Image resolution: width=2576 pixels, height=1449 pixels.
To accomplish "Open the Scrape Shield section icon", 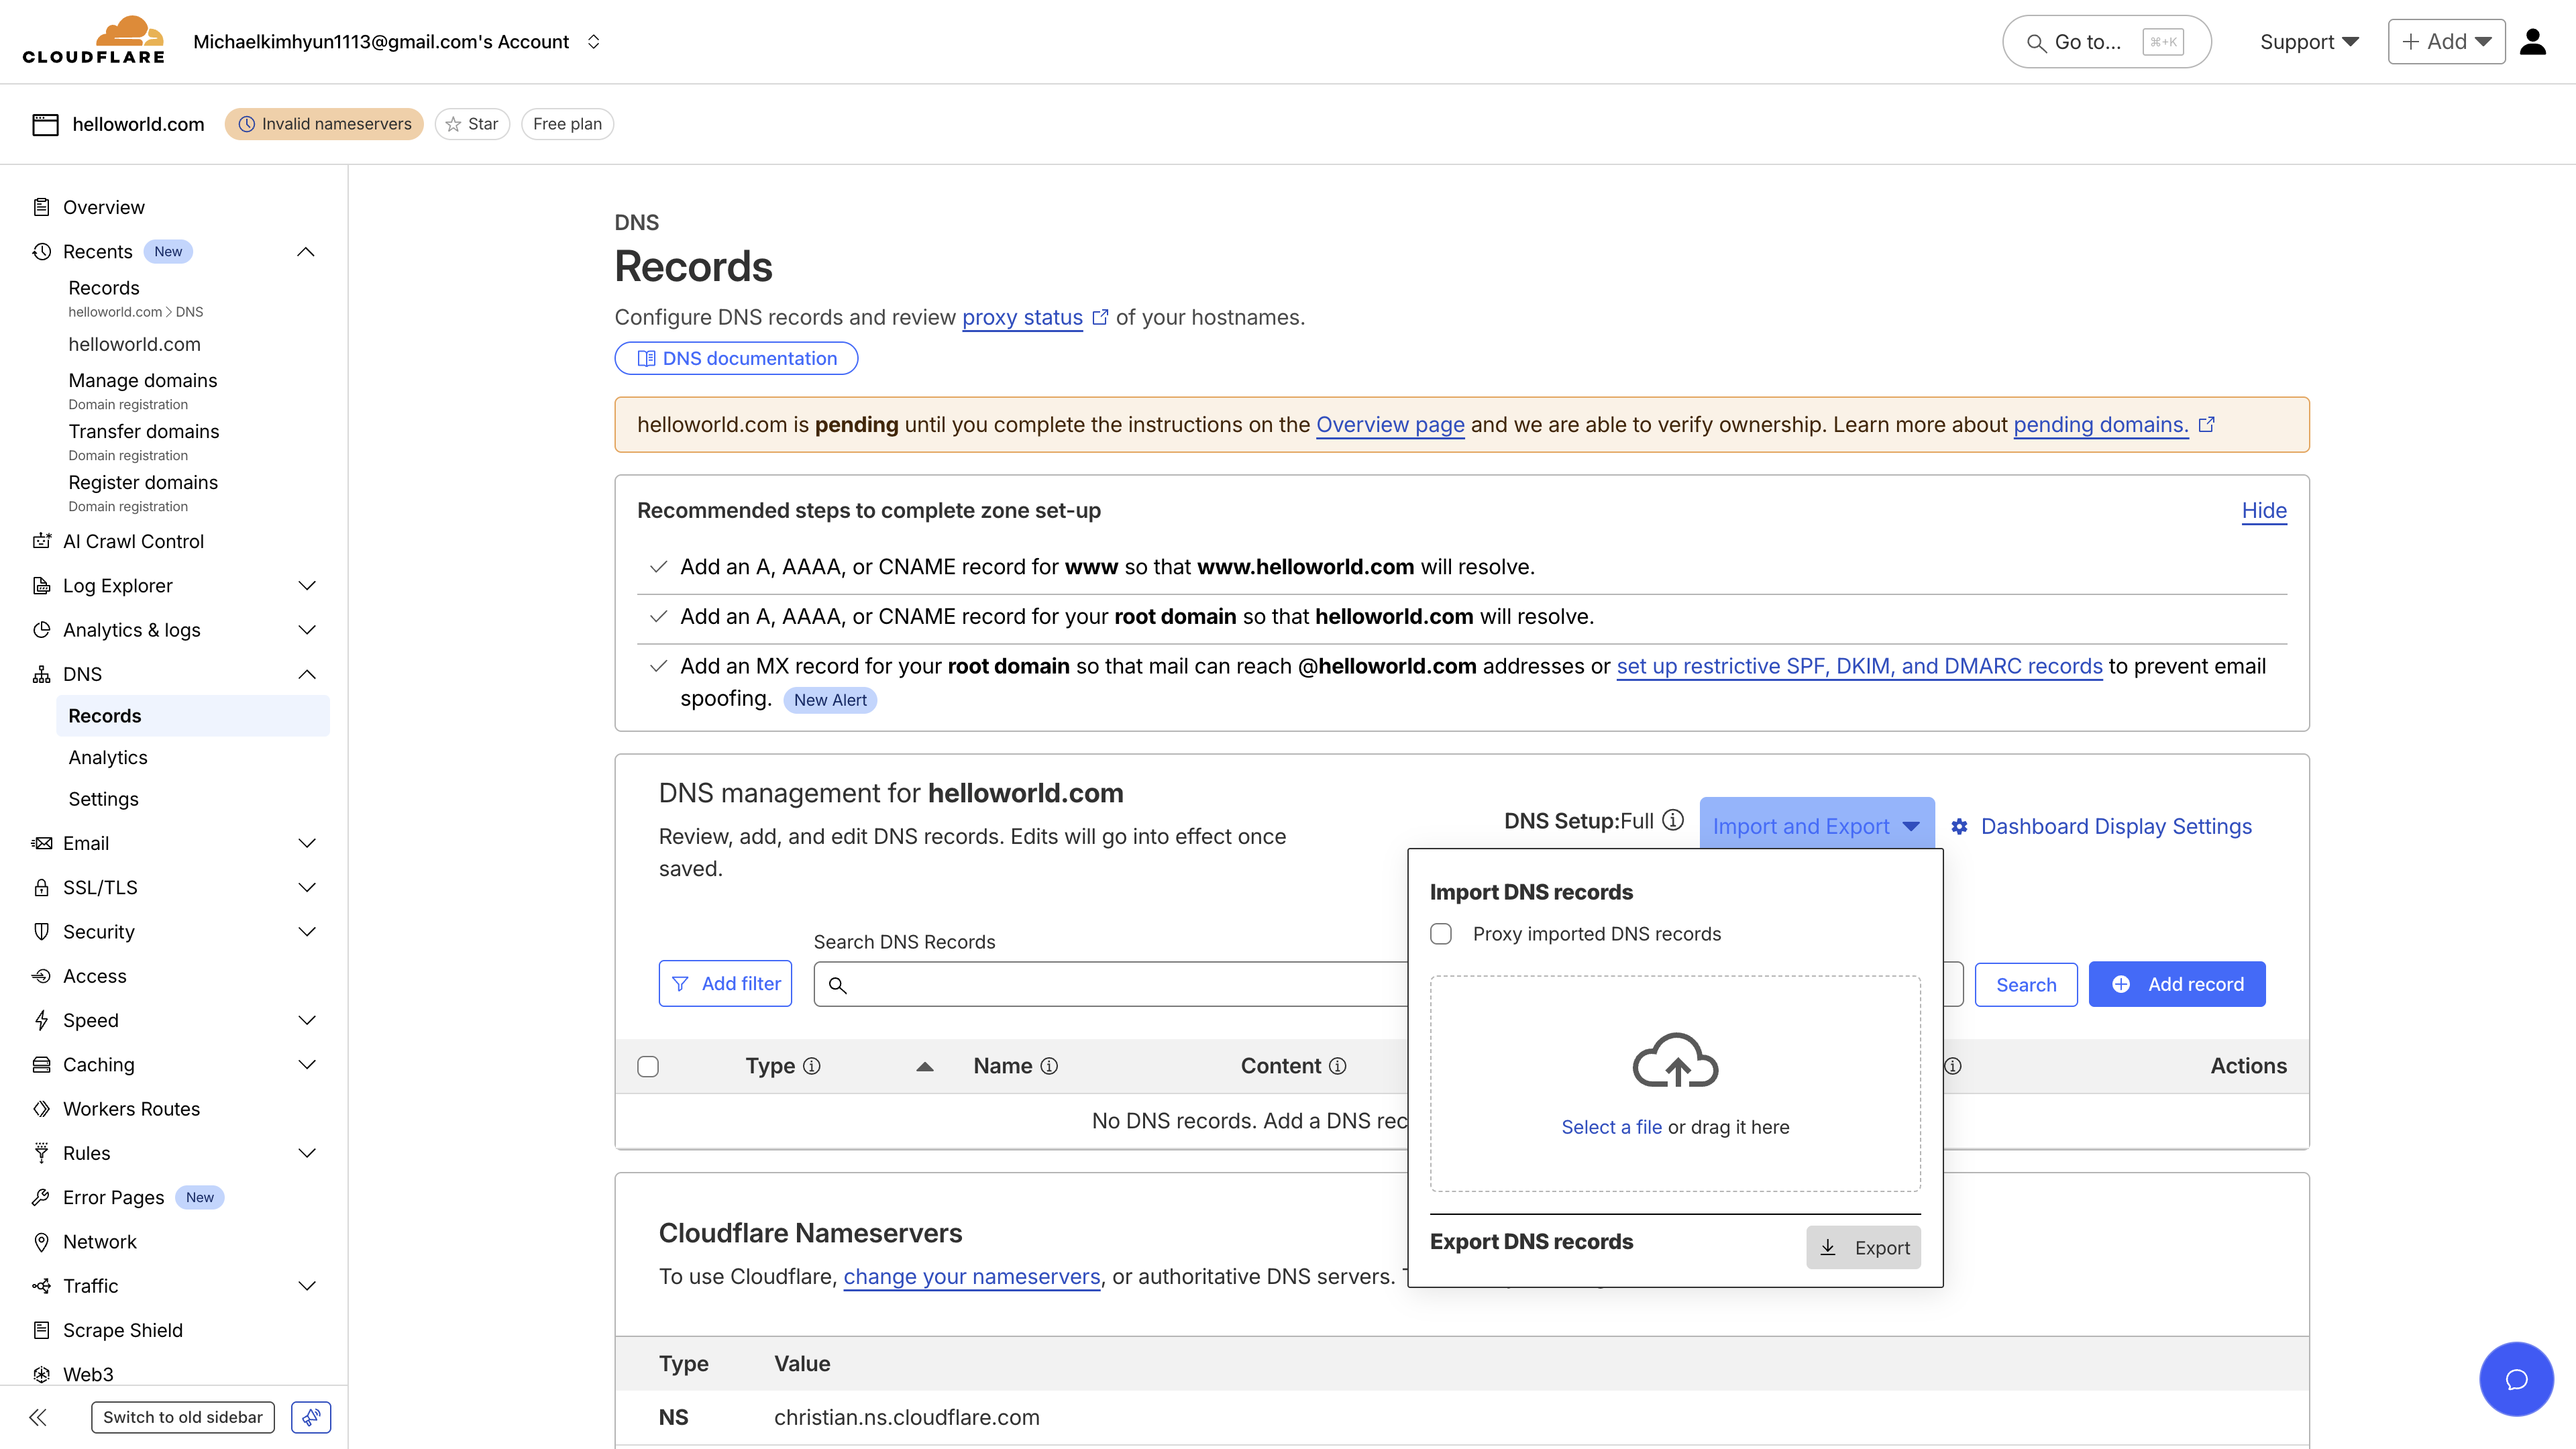I will [42, 1329].
